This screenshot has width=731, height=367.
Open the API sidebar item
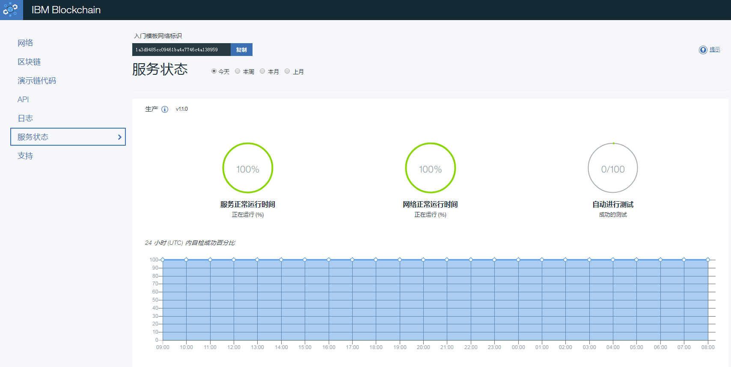tap(23, 100)
